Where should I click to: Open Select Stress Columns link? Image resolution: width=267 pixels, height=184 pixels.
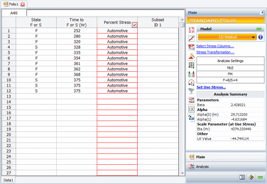pyautogui.click(x=215, y=46)
